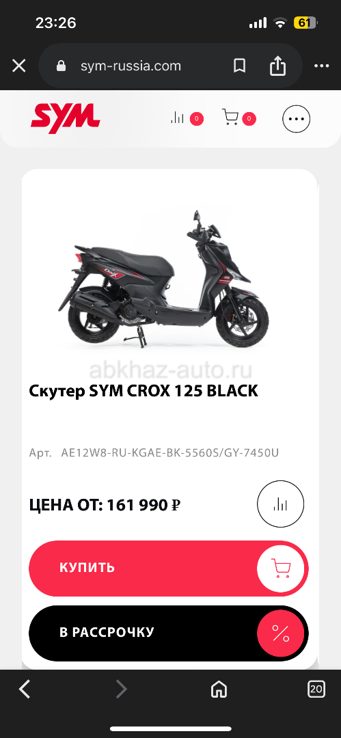Tap the lock icon for site security
The height and width of the screenshot is (738, 341).
pos(62,66)
